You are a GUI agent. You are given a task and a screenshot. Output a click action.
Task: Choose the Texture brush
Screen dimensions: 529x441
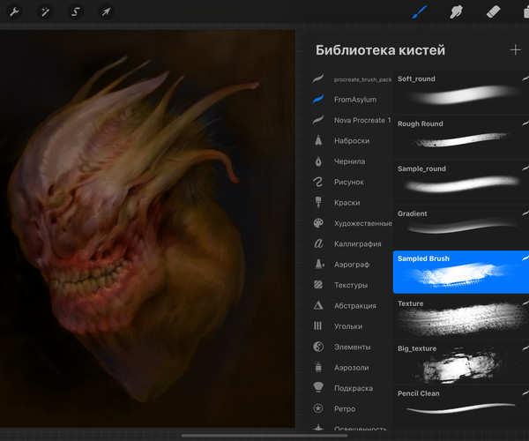(461, 317)
